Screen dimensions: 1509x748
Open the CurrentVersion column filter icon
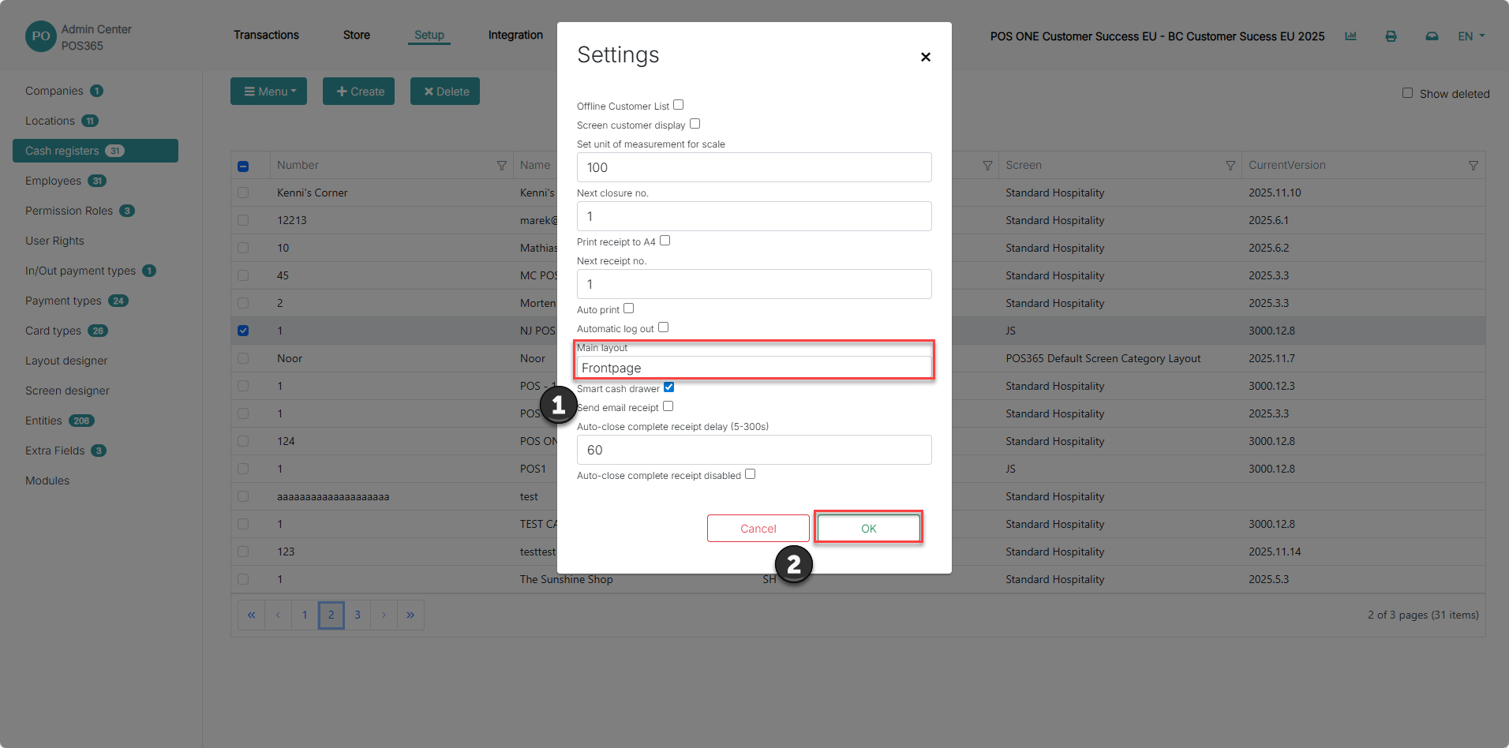coord(1473,166)
